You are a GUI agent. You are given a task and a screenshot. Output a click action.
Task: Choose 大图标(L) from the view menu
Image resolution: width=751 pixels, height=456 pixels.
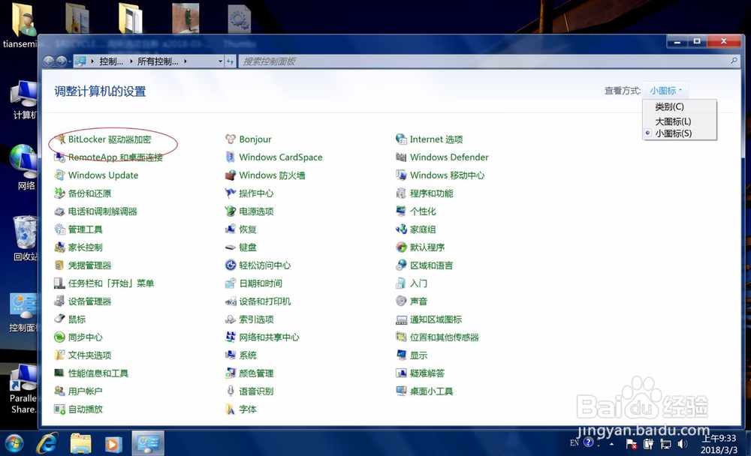pyautogui.click(x=673, y=121)
